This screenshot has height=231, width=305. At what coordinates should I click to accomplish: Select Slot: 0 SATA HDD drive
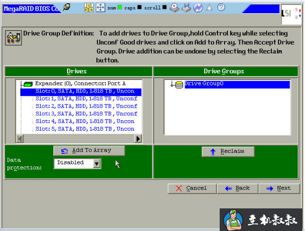(81, 92)
